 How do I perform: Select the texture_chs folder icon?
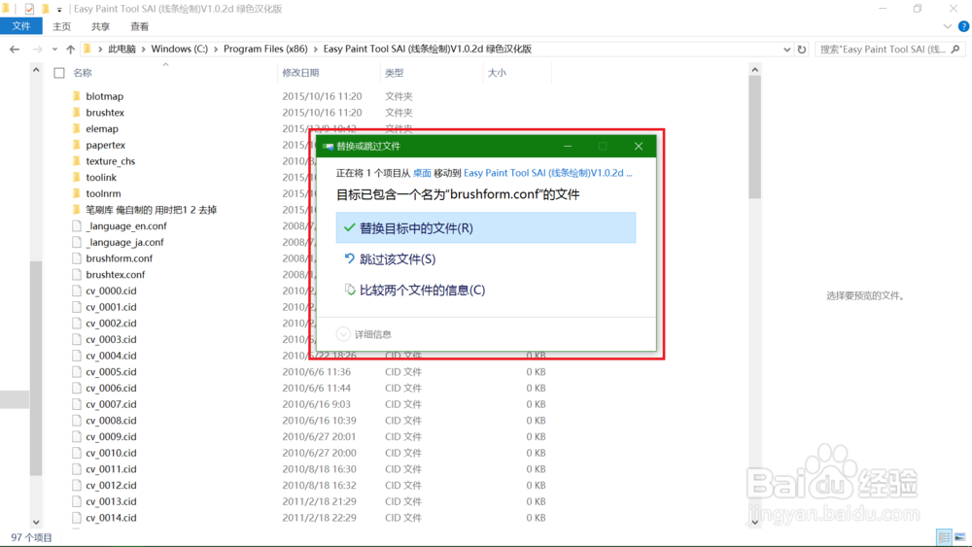(76, 160)
